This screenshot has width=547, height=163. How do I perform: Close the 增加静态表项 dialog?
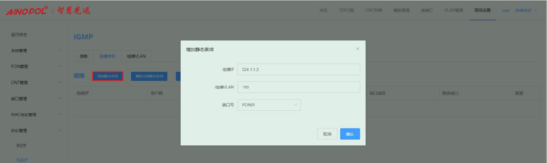(x=358, y=49)
